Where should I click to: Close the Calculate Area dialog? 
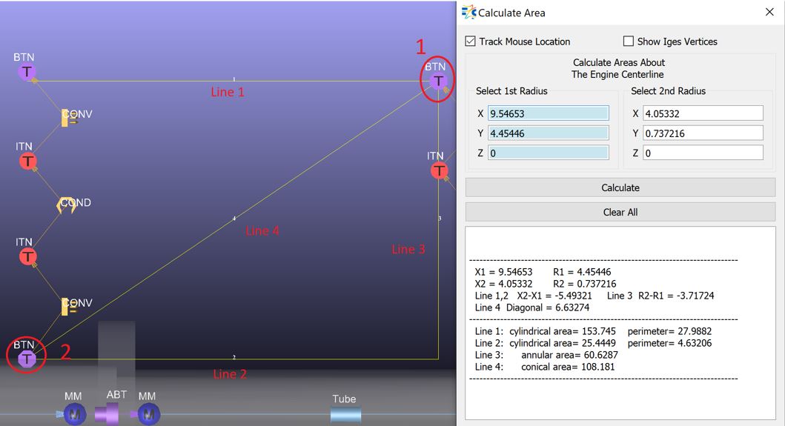(769, 13)
